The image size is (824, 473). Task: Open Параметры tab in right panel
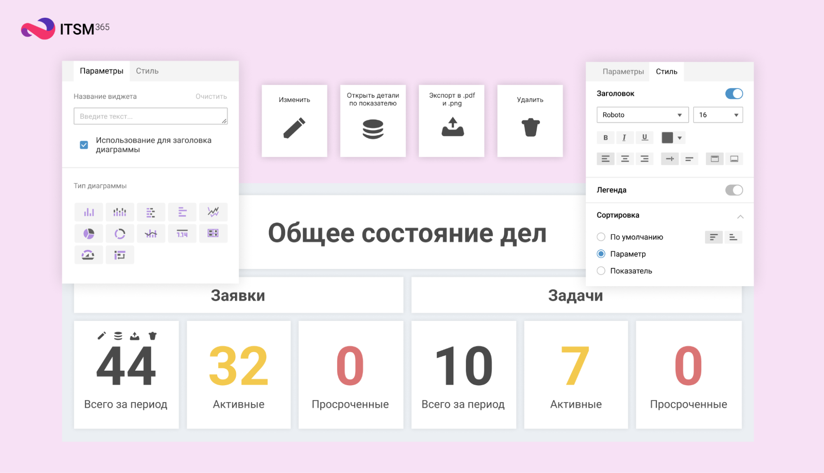tap(623, 72)
